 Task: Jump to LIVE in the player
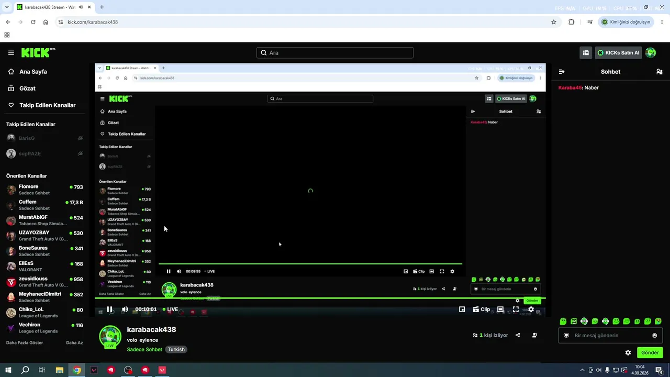(170, 309)
